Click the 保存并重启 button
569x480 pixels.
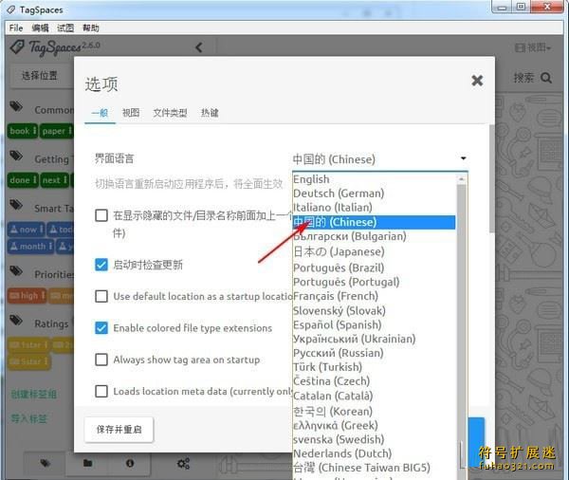pyautogui.click(x=119, y=430)
